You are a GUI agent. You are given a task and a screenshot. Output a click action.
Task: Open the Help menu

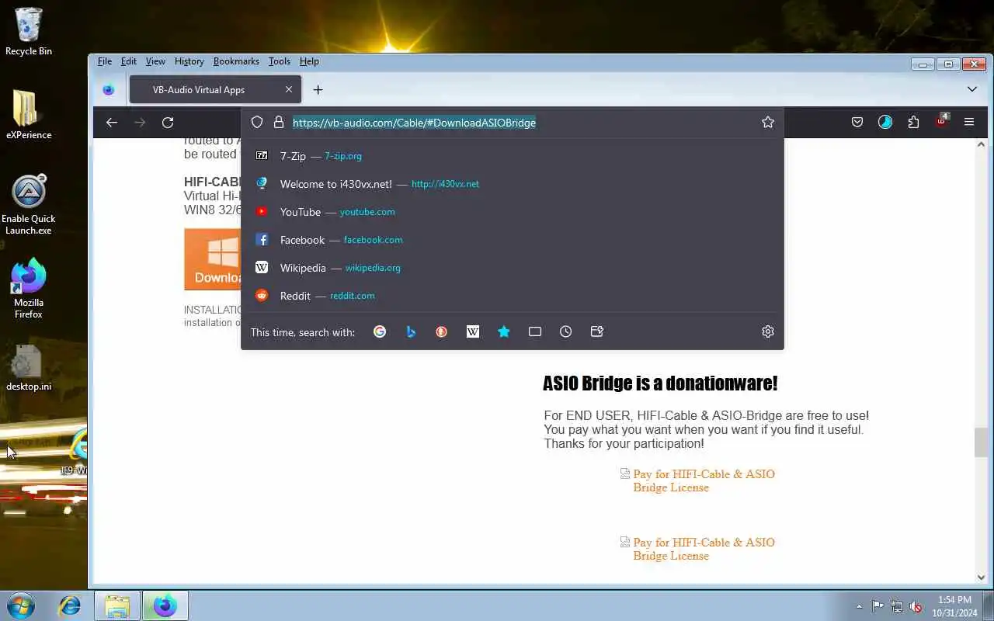[x=309, y=61]
